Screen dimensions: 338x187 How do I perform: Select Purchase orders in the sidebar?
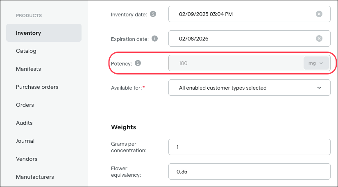click(37, 87)
